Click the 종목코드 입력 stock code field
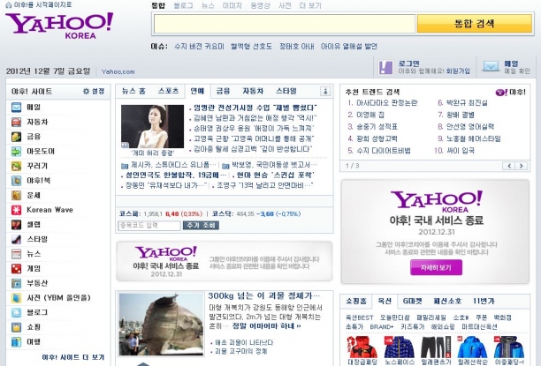This screenshot has height=366, width=541. point(149,226)
